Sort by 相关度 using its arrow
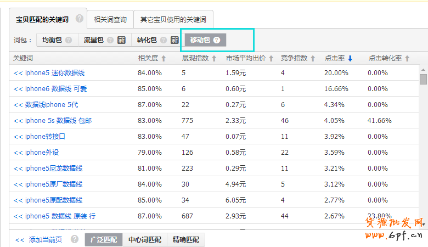Viewport: 428px width, 247px height. pyautogui.click(x=164, y=58)
